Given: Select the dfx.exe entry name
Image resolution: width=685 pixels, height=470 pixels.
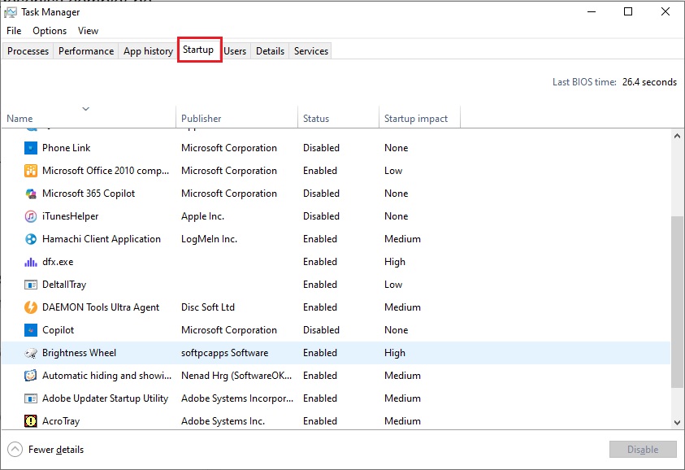Looking at the screenshot, I should point(58,262).
